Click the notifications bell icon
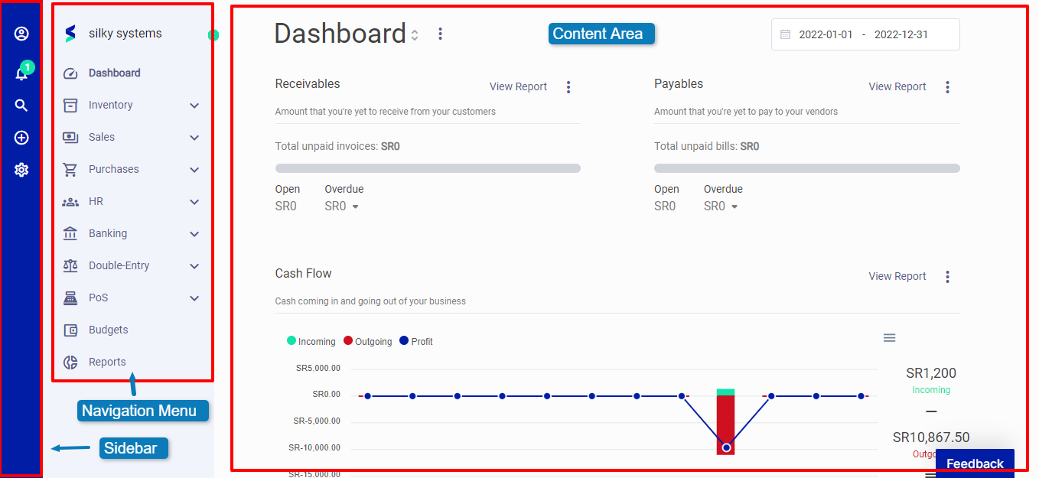This screenshot has height=478, width=1039. point(21,73)
